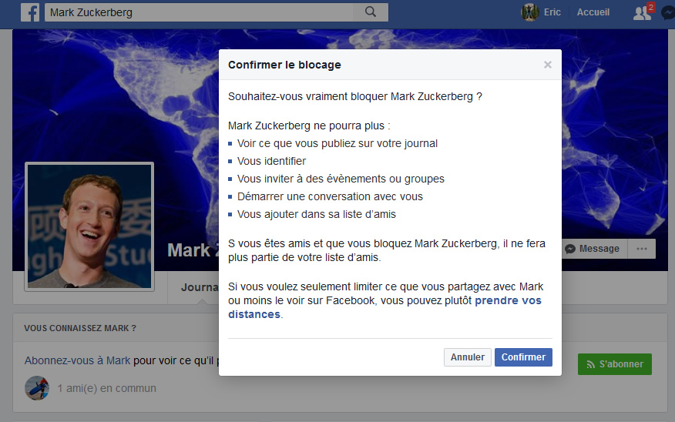The height and width of the screenshot is (422, 675).
Task: Click the Message button on profile
Action: coord(593,249)
